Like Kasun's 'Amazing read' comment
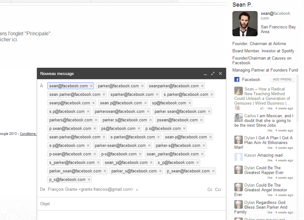Viewport: 304px width, 220px height. [x=270, y=160]
